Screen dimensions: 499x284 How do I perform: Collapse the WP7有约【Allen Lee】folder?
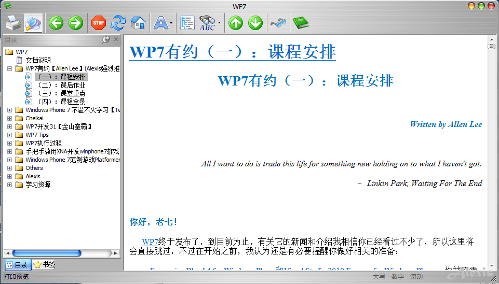tap(9, 68)
